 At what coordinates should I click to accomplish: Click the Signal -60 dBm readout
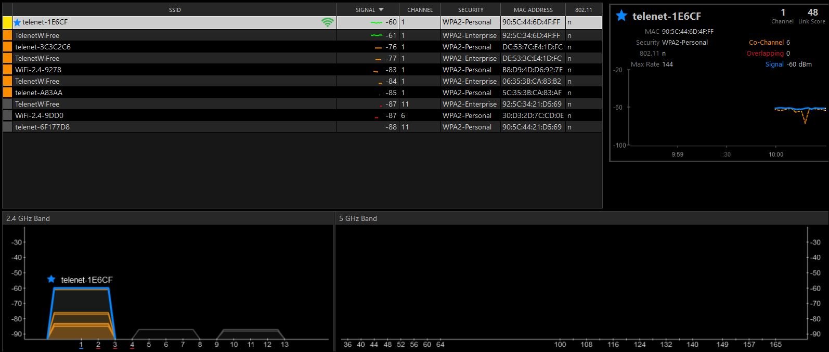pyautogui.click(x=799, y=64)
